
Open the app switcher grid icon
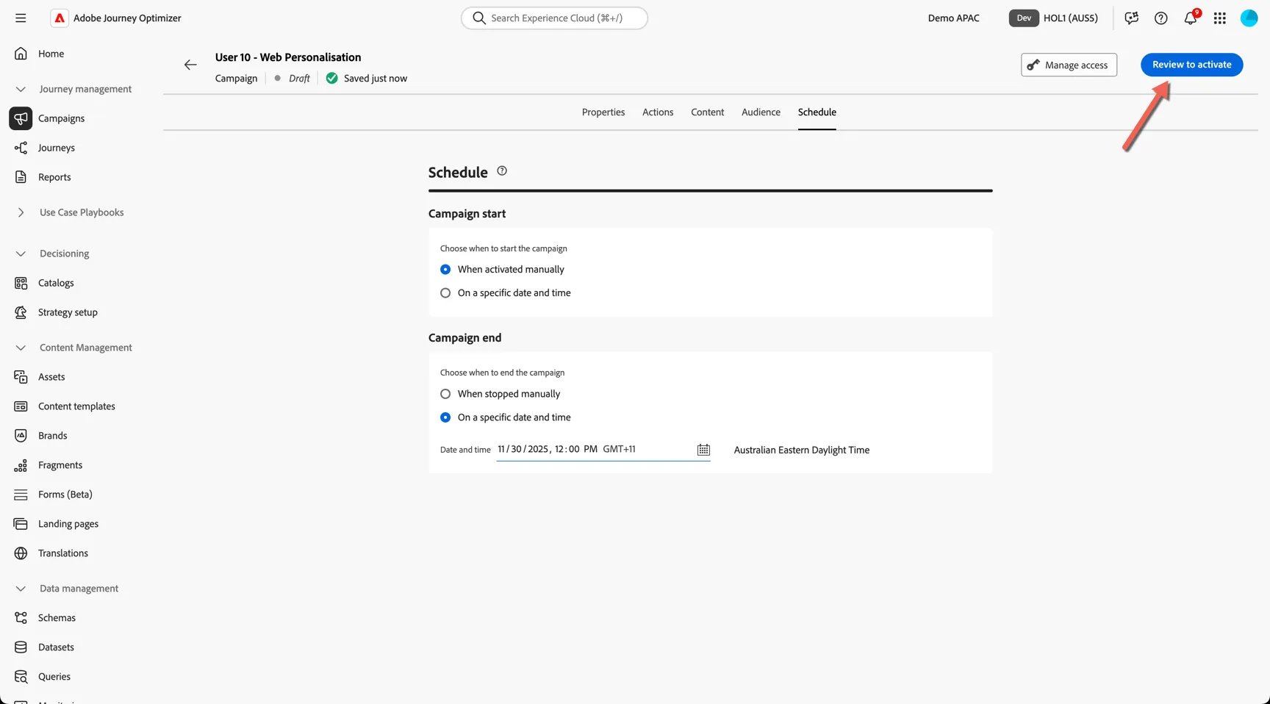coord(1219,18)
